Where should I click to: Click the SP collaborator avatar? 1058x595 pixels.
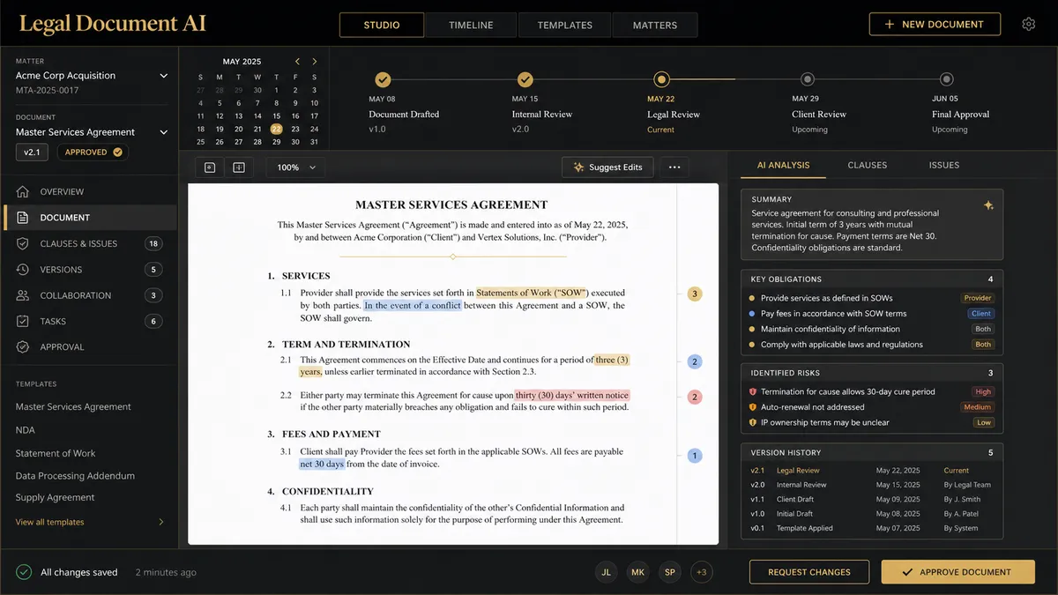point(670,572)
